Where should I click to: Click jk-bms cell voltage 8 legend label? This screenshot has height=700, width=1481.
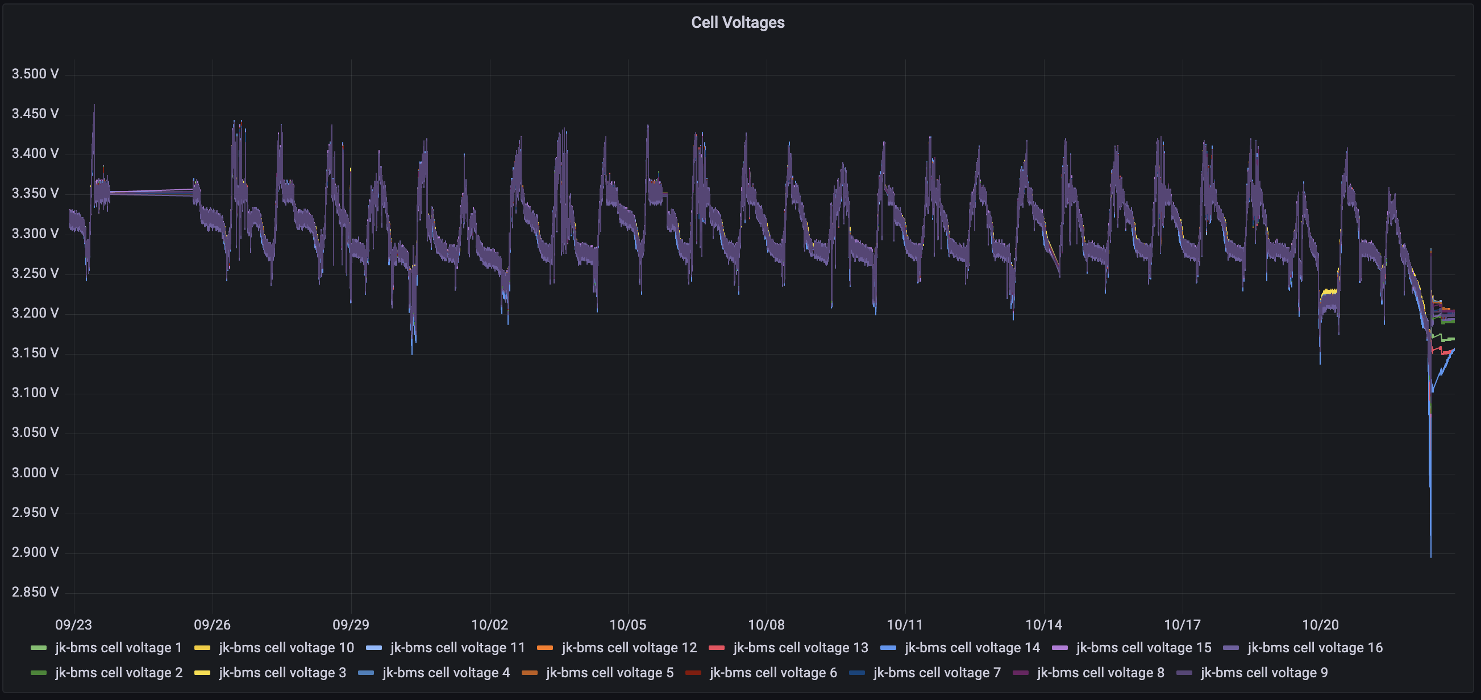pos(1100,672)
